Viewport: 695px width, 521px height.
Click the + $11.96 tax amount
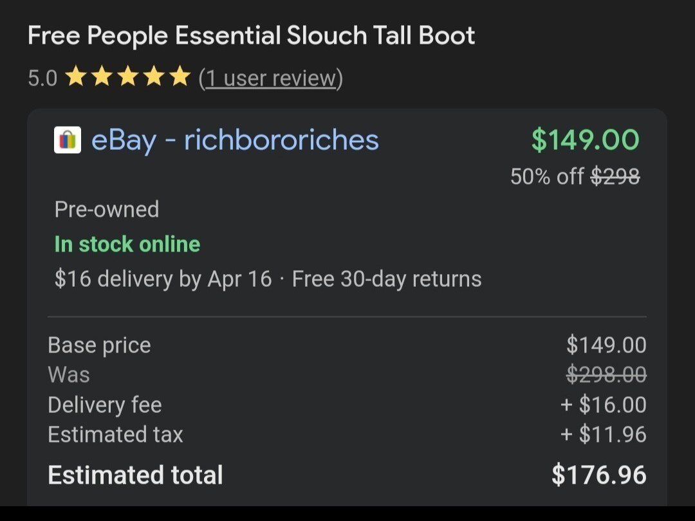pyautogui.click(x=603, y=435)
